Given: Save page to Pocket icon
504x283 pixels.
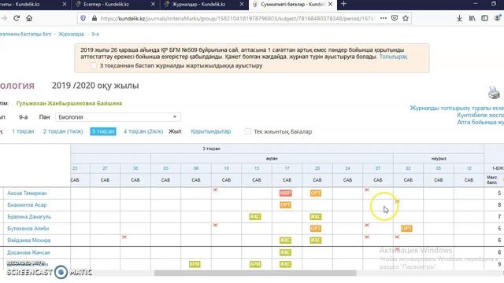Looking at the screenshot, I should pyautogui.click(x=395, y=18).
